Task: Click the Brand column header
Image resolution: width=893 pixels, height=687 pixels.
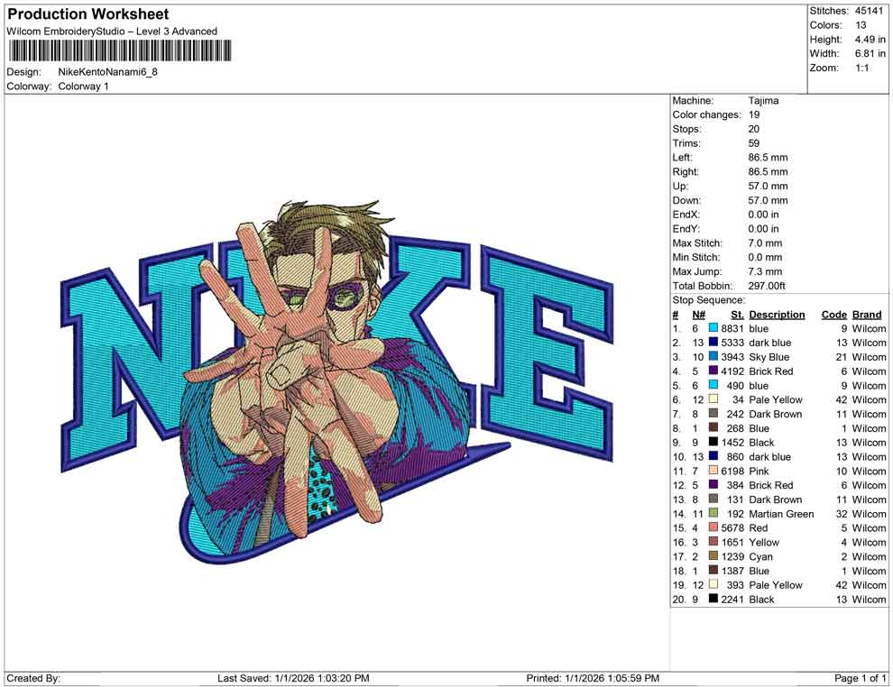Action: point(866,314)
